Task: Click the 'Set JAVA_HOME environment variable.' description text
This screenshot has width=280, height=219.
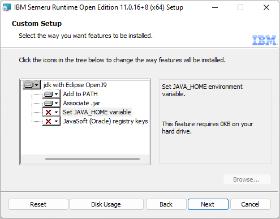Action: point(202,90)
